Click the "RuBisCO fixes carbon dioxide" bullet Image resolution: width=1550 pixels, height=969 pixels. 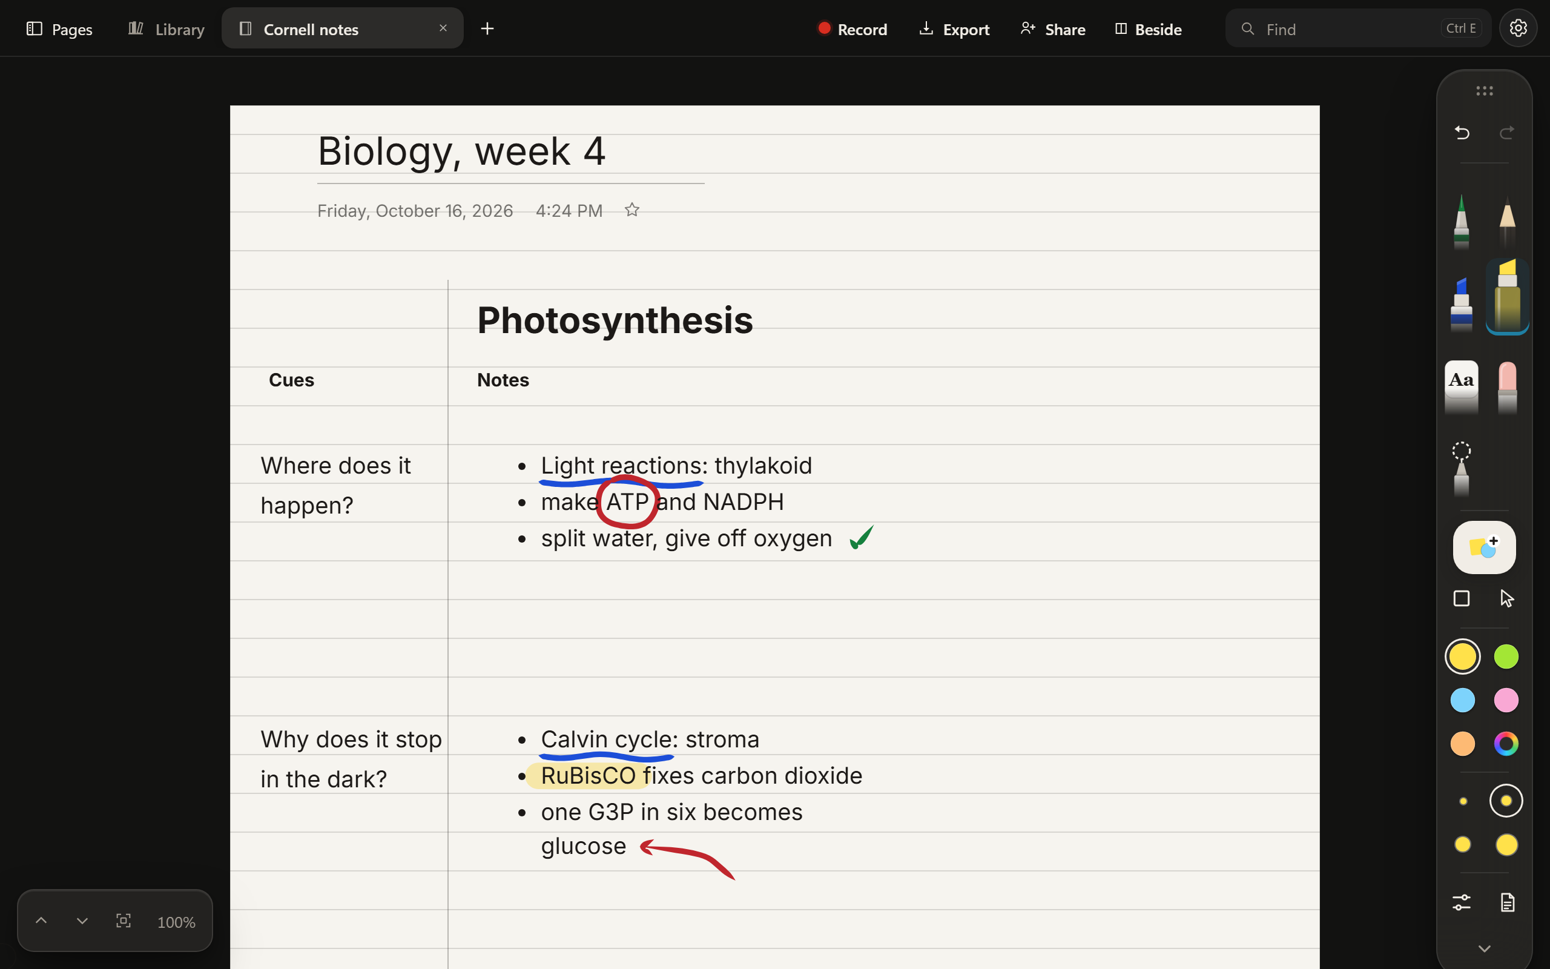pos(701,776)
